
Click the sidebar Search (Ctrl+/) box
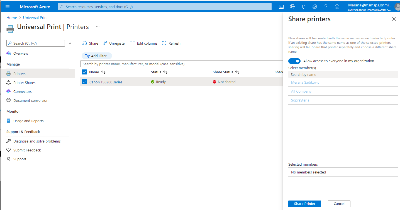(36, 43)
